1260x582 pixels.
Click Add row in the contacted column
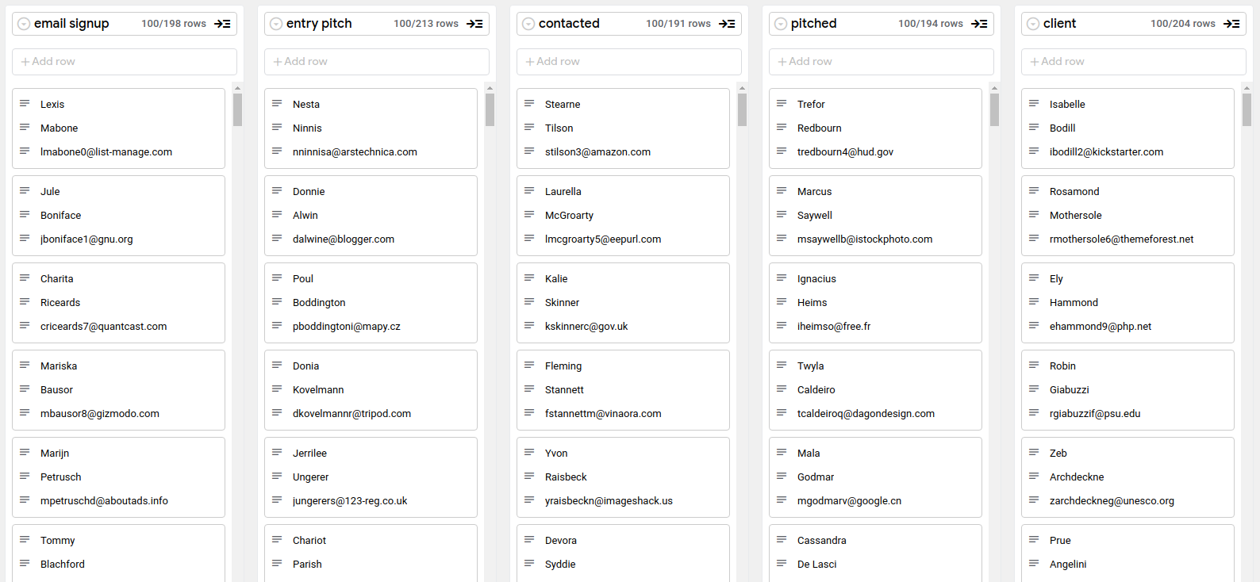pos(628,62)
